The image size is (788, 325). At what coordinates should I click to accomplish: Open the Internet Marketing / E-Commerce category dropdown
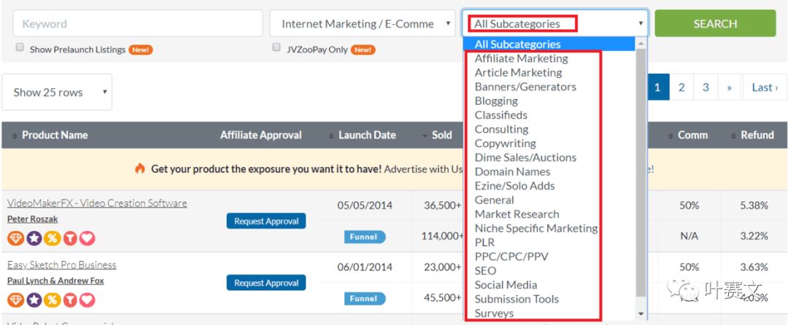[x=363, y=23]
